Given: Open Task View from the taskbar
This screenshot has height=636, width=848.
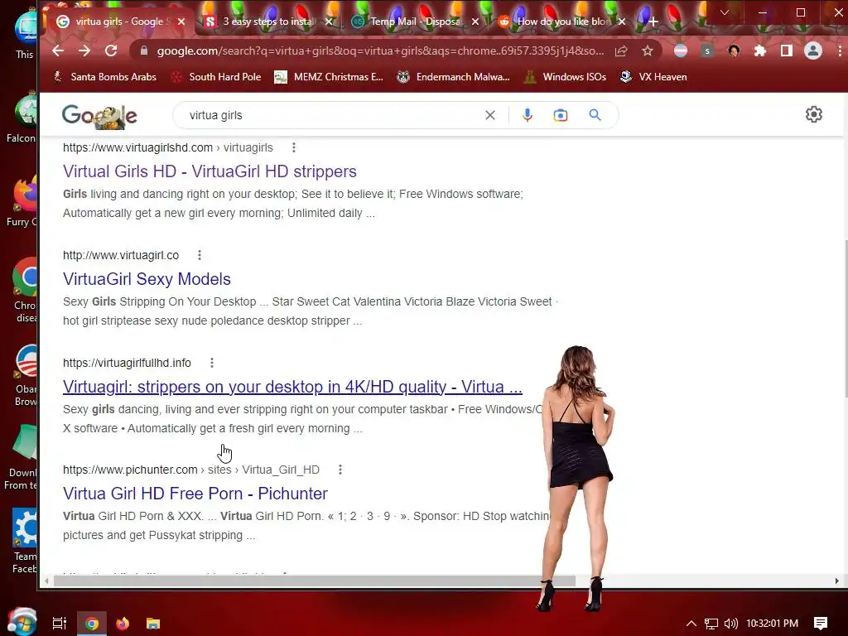Looking at the screenshot, I should click(60, 624).
